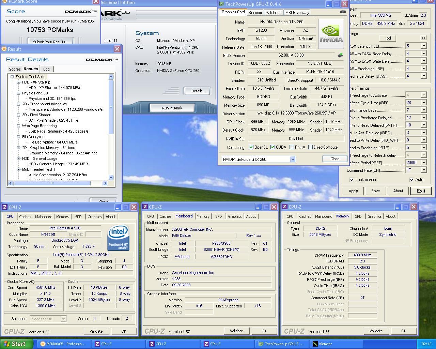The image size is (436, 349).
Task: Click the Close button in GPU-Z
Action: [x=335, y=159]
